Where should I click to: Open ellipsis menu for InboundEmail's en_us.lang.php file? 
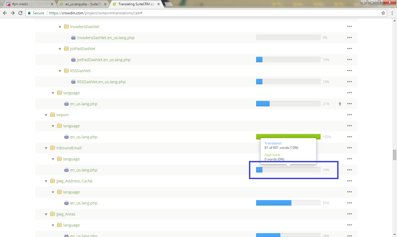(350, 170)
